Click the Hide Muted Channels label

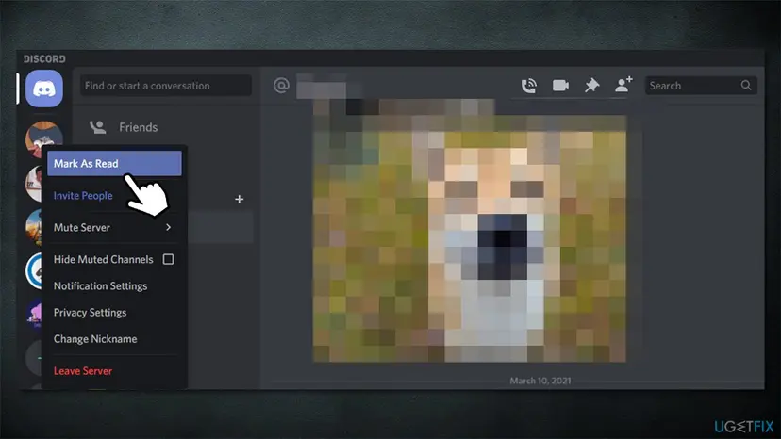tap(103, 259)
